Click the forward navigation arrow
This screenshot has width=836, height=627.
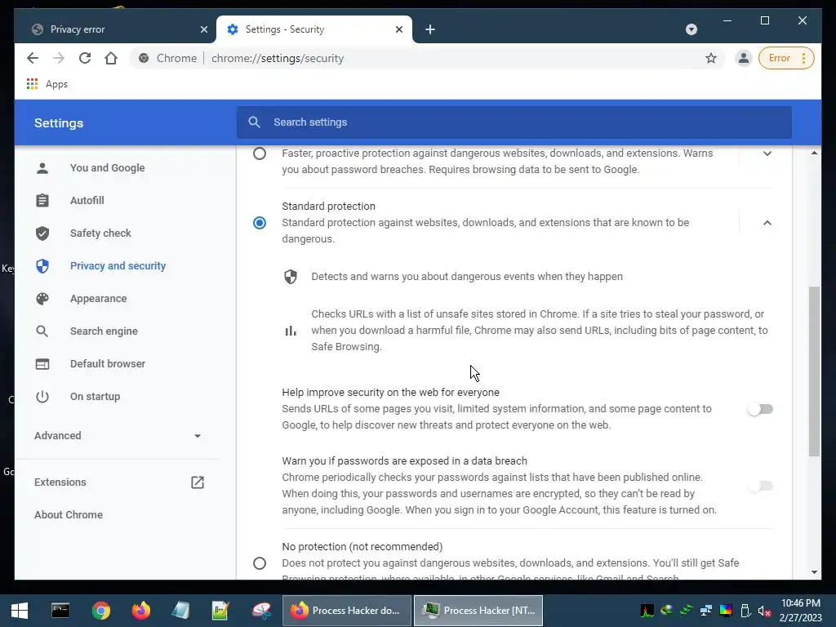(59, 58)
